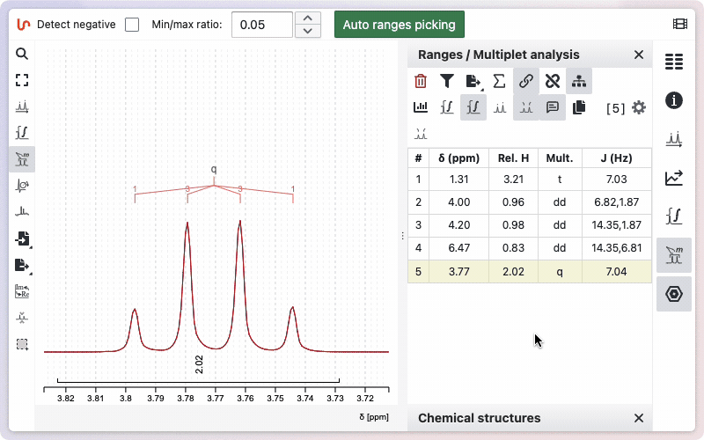Viewport: 704px width, 440px height.
Task: Select the quartet row at 3.77 ppm
Action: [529, 272]
